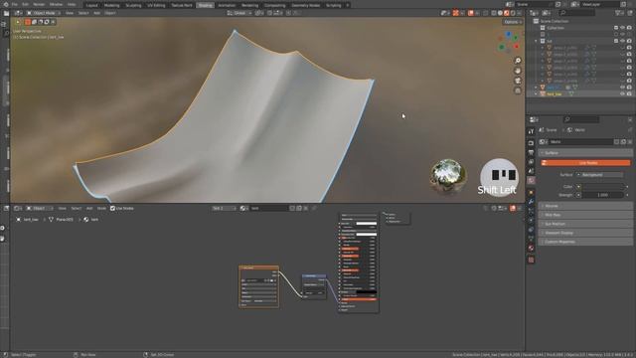Open the viewport Options dropdown
The image size is (636, 358).
(513, 22)
